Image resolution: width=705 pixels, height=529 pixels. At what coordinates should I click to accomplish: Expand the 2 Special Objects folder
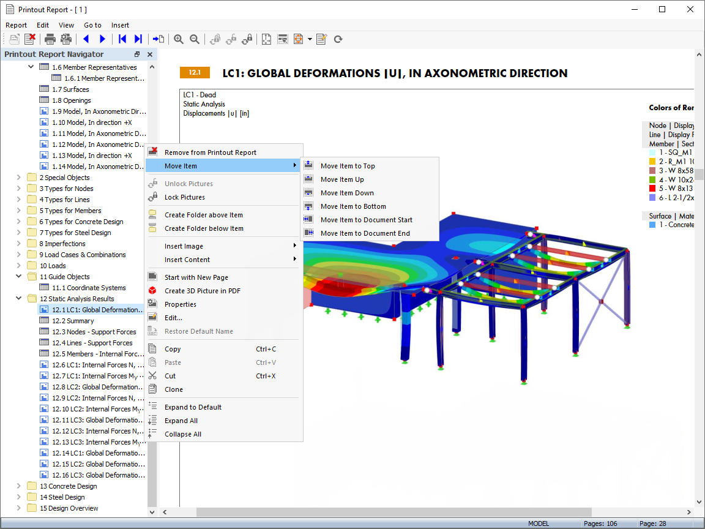point(19,177)
